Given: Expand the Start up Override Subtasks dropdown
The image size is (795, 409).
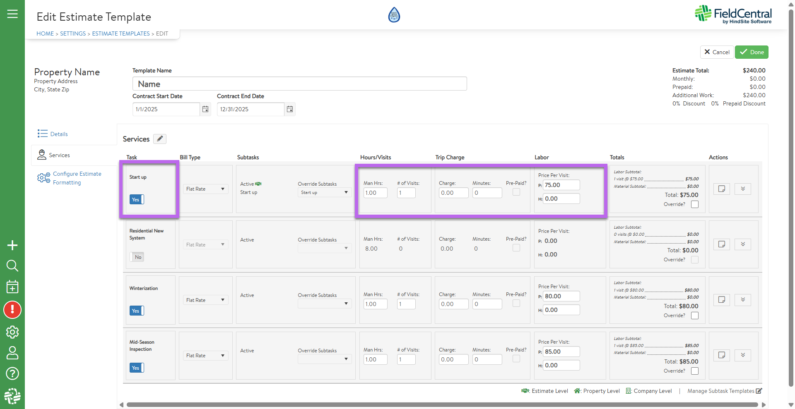Looking at the screenshot, I should coord(324,193).
